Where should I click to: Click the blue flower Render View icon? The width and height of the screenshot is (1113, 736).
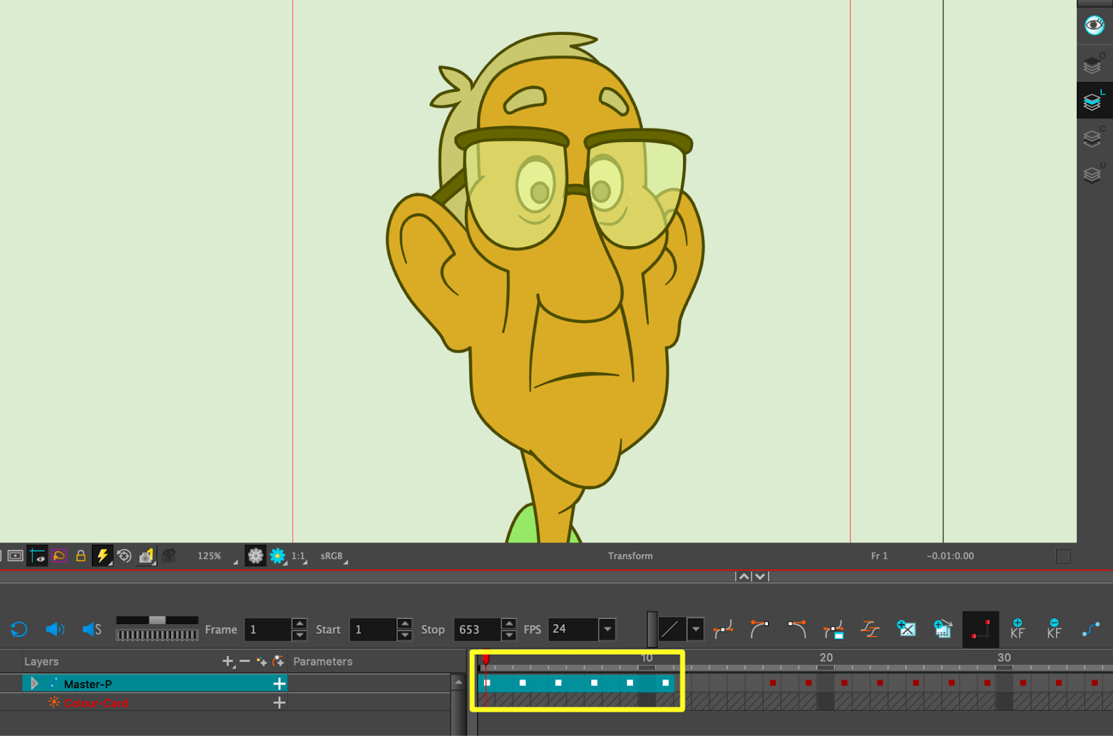278,556
